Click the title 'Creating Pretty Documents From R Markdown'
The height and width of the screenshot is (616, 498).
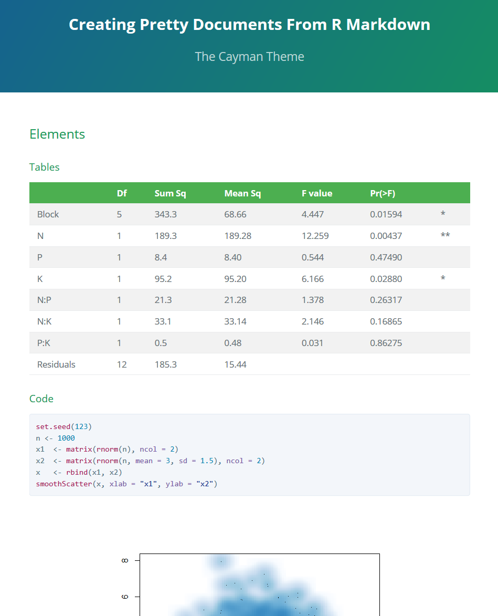[250, 25]
